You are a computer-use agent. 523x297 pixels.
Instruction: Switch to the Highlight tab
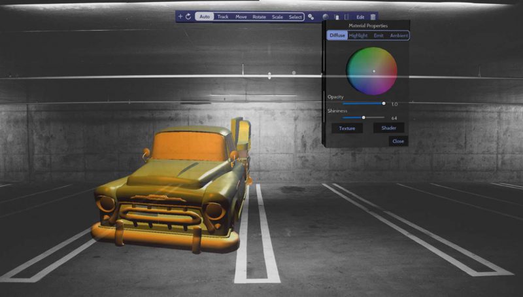(358, 35)
